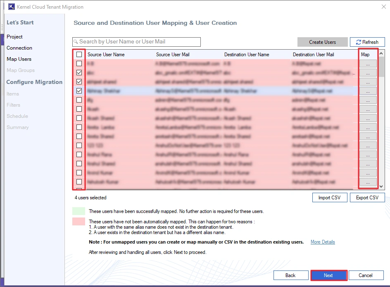390x287 pixels.
Task: Check the checkbox on the bottom visible user row
Action: coord(78,182)
